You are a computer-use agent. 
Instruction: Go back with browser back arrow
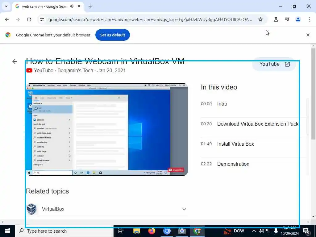pos(7,19)
